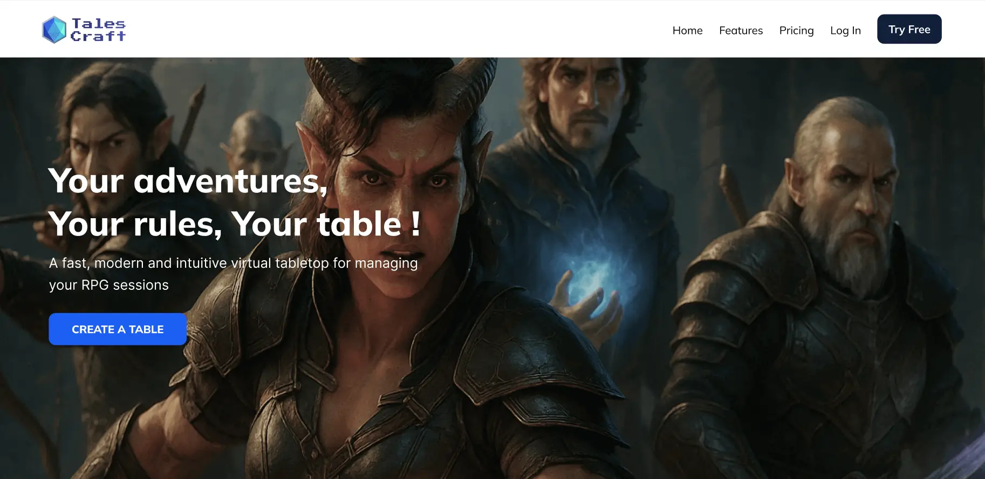The width and height of the screenshot is (985, 479).
Task: Click the blurred goblin figure in background
Action: (254, 145)
